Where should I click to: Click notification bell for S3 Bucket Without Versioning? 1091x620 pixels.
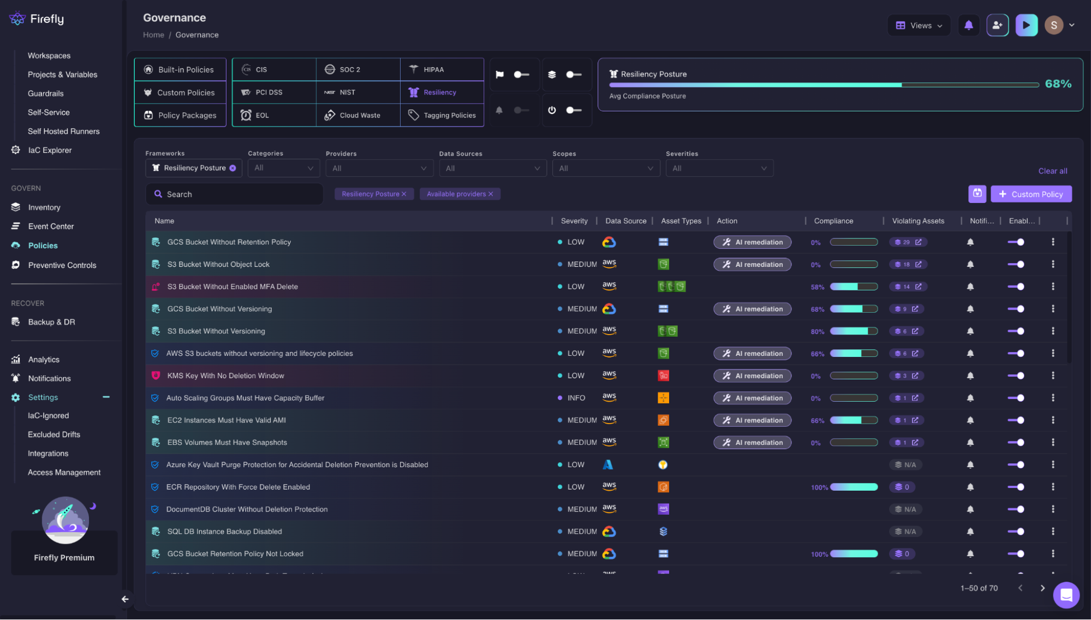[970, 331]
